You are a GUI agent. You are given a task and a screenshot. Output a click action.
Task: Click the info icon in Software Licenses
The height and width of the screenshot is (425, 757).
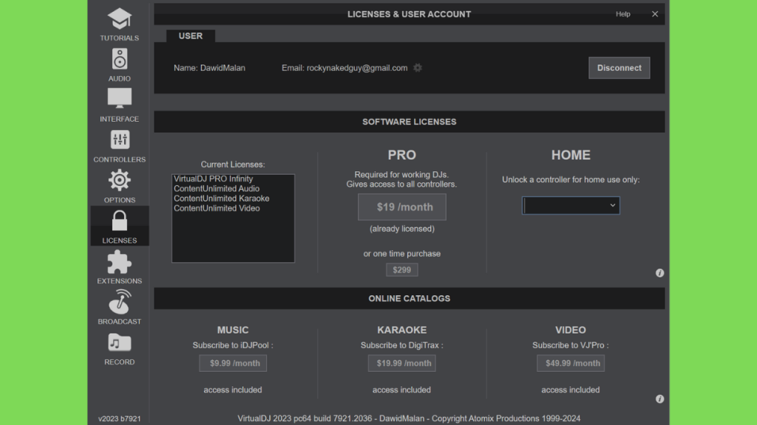point(659,273)
